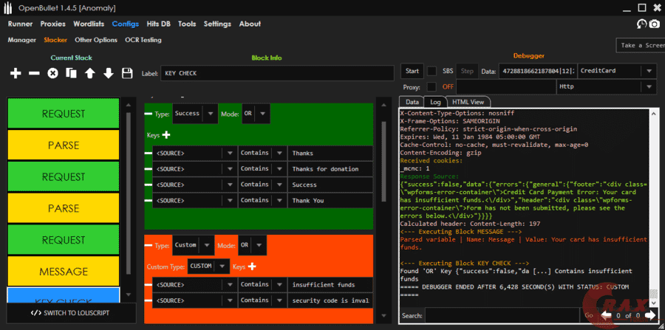Add a key to the Success keychain
The image size is (665, 330).
[166, 135]
